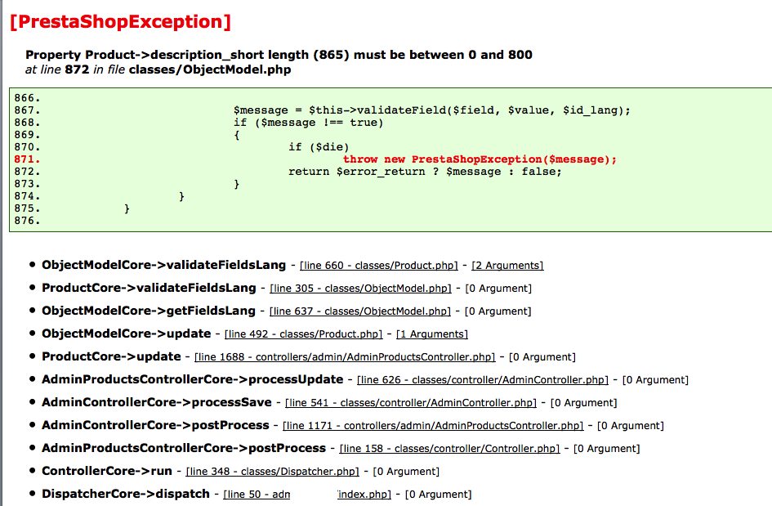Click code line 872 return $error_return statement

[425, 172]
